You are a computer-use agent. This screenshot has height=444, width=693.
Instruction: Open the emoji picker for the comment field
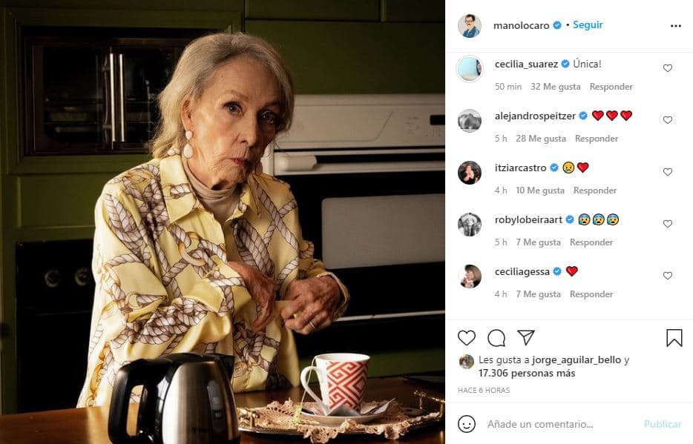pyautogui.click(x=467, y=424)
